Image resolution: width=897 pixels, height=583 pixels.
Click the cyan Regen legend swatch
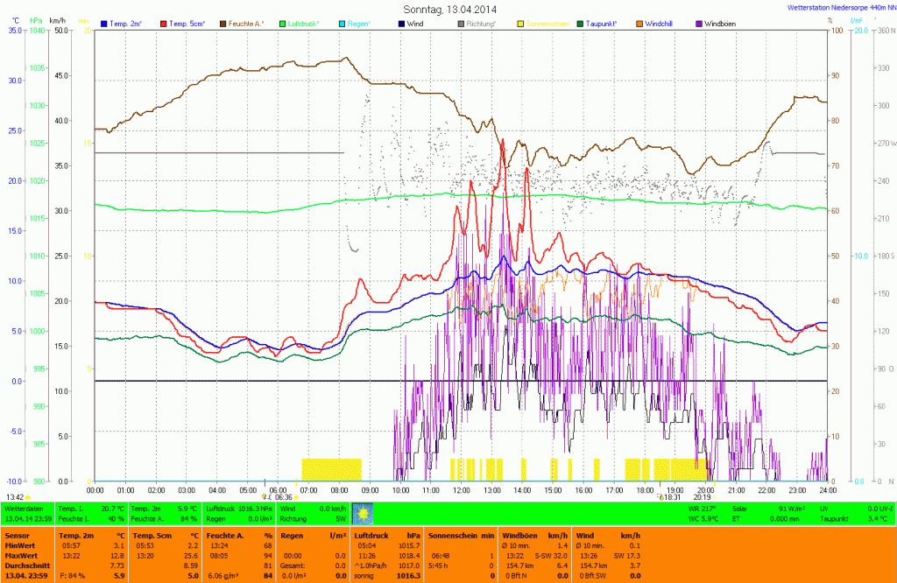[x=340, y=23]
